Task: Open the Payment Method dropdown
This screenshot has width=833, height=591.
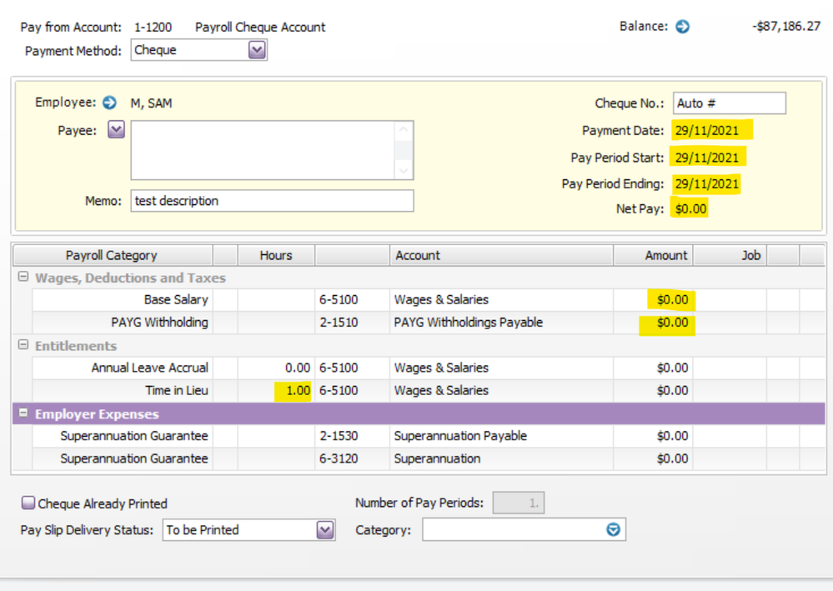Action: [x=257, y=50]
